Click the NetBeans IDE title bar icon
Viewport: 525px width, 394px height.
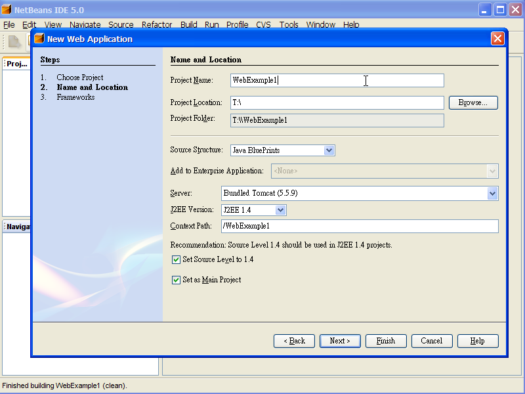click(7, 9)
